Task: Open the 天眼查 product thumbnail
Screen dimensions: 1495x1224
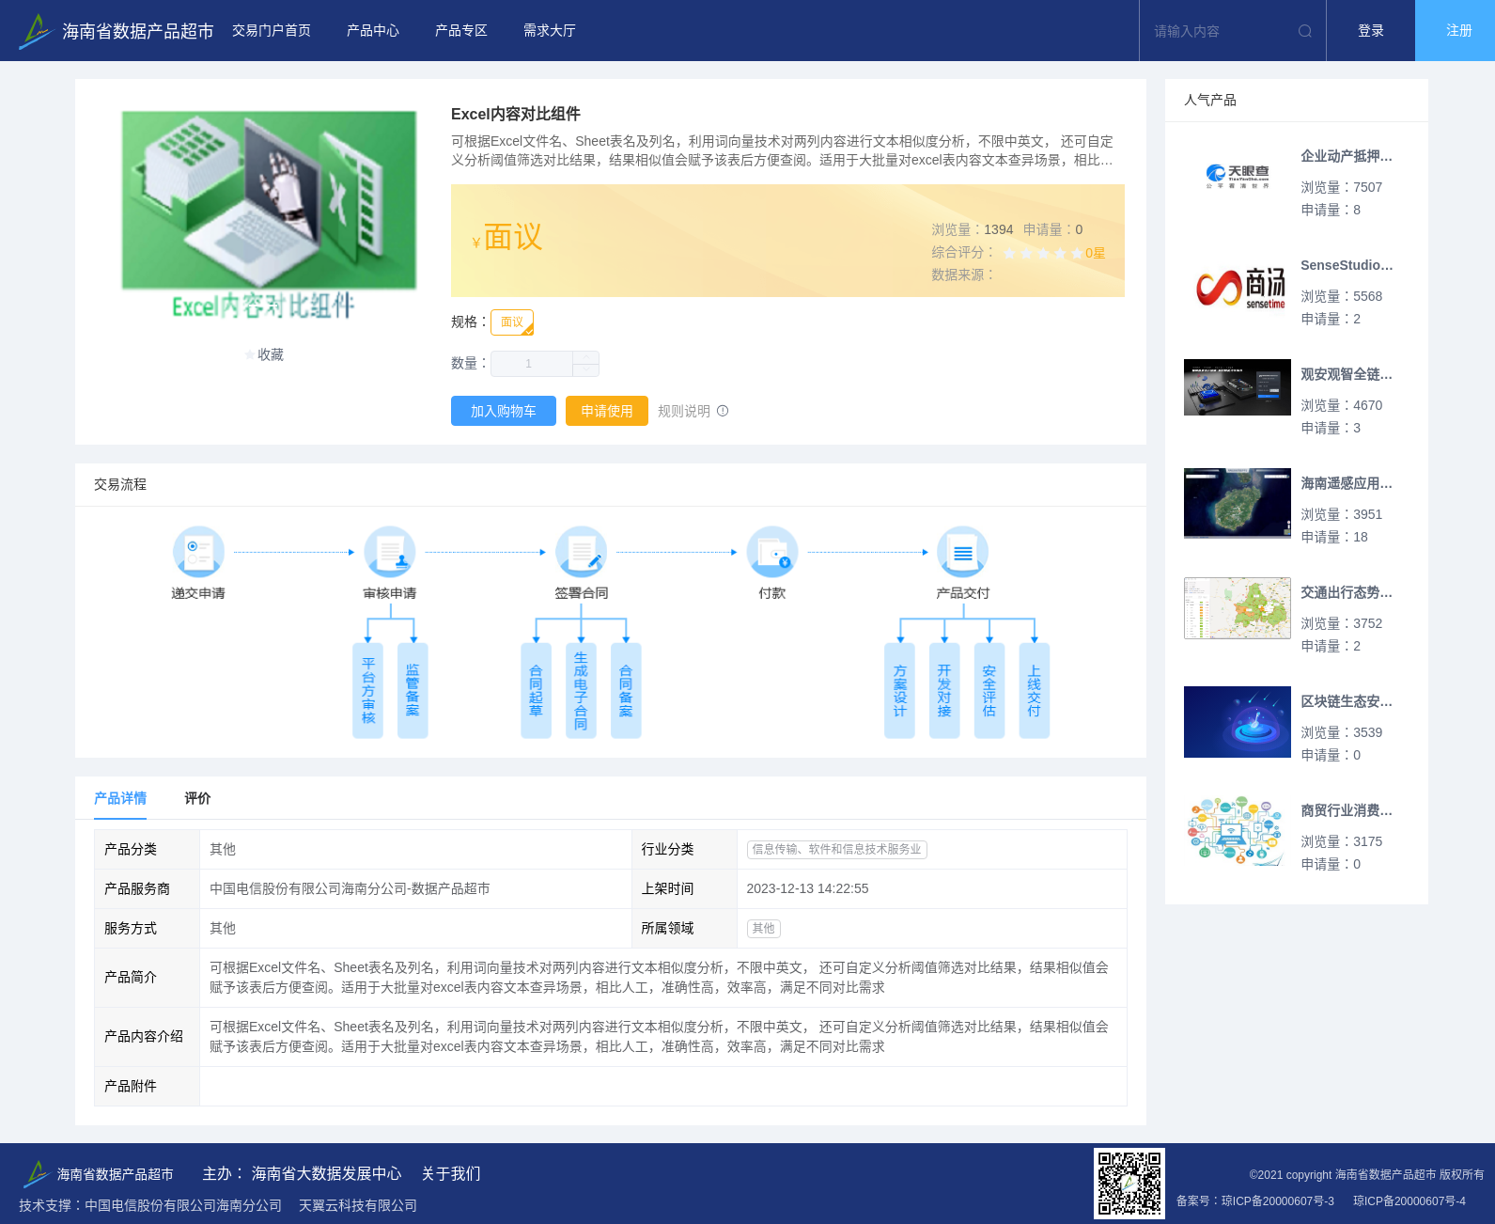Action: [x=1238, y=177]
